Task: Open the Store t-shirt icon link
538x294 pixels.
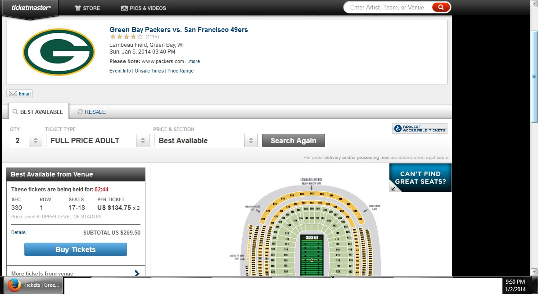Action: click(77, 8)
